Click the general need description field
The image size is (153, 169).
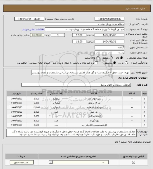[81, 73]
